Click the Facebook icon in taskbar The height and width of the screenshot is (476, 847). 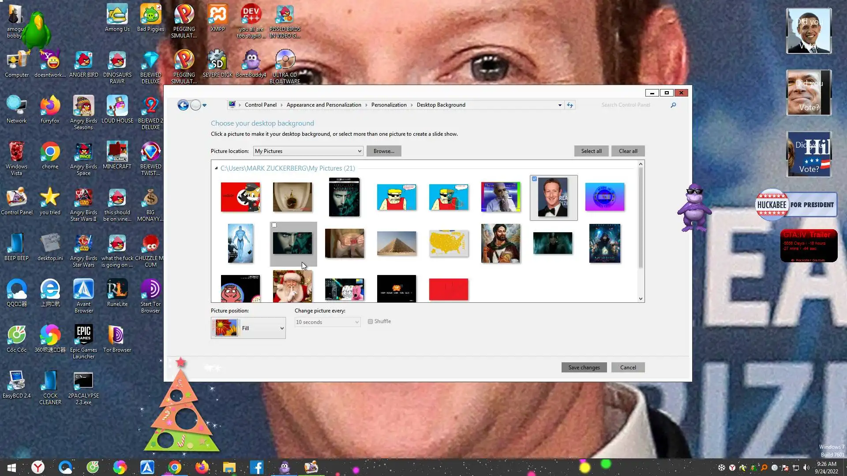tap(257, 467)
